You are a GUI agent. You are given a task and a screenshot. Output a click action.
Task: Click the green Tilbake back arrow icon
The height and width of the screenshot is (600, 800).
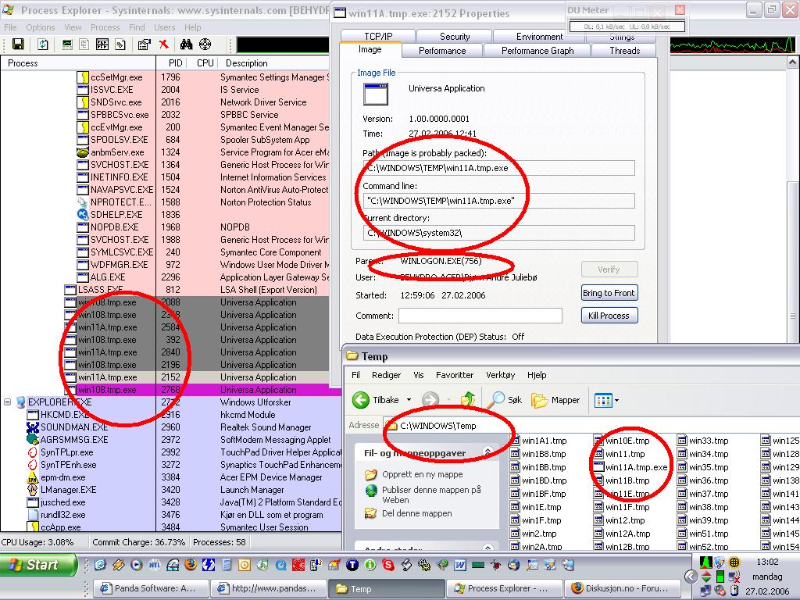click(x=361, y=400)
